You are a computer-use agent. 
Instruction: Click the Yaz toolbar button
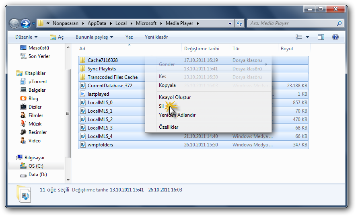click(129, 37)
